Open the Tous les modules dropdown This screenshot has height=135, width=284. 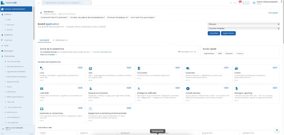coord(244,28)
